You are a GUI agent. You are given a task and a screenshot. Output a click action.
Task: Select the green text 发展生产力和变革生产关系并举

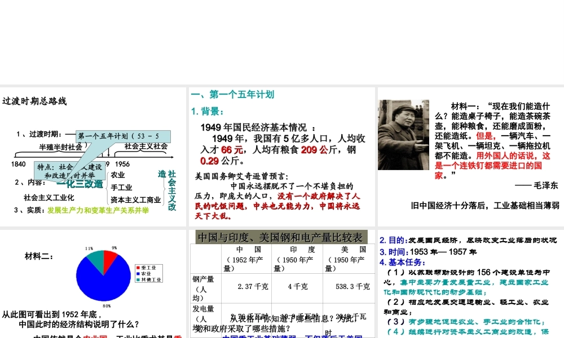pos(98,210)
